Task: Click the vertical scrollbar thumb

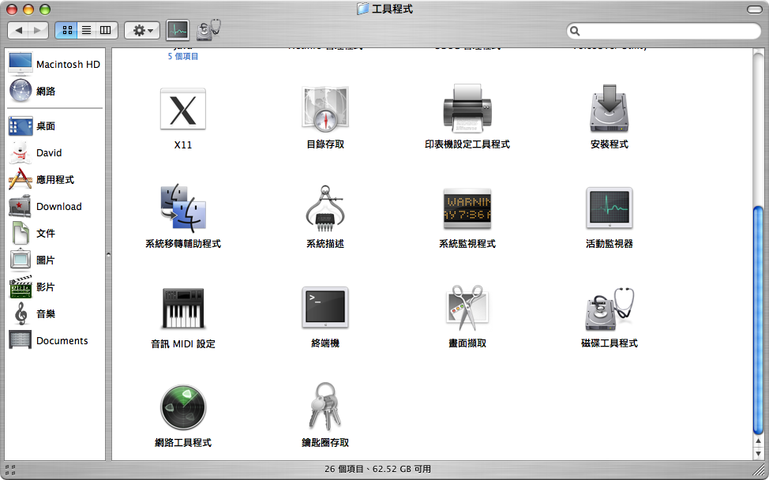Action: (758, 321)
